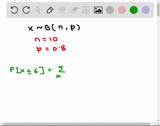The height and width of the screenshot is (126, 160).
Task: Click the green 'P[x ≤ 6]' text
Action: (x=27, y=70)
